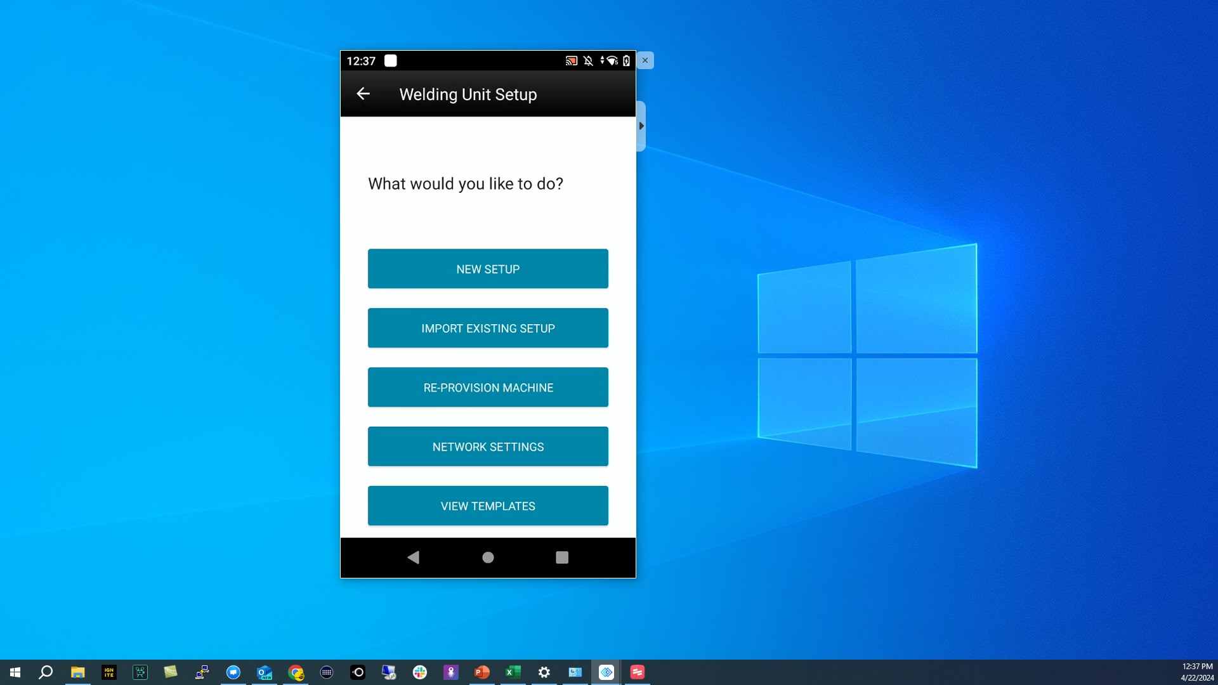Open NETWORK SETTINGS
The width and height of the screenshot is (1218, 685).
click(x=488, y=447)
